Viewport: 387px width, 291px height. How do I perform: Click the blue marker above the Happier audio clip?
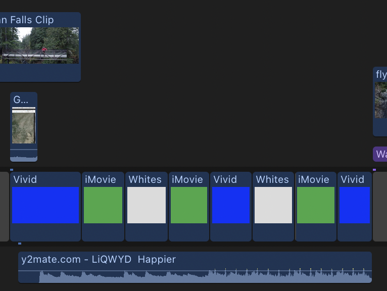pyautogui.click(x=20, y=244)
